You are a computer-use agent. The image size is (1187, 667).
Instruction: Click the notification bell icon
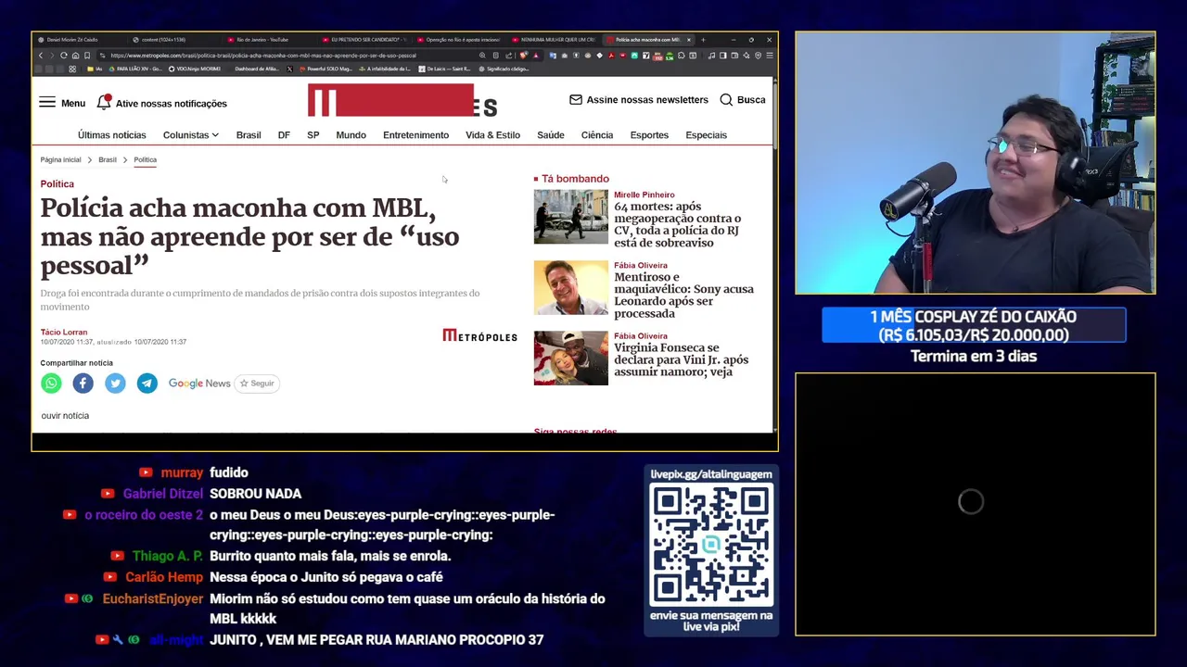point(104,102)
